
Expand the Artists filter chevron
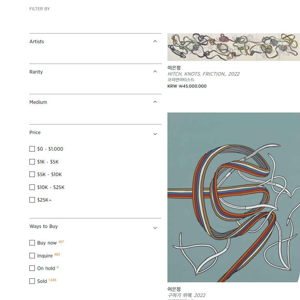click(155, 41)
